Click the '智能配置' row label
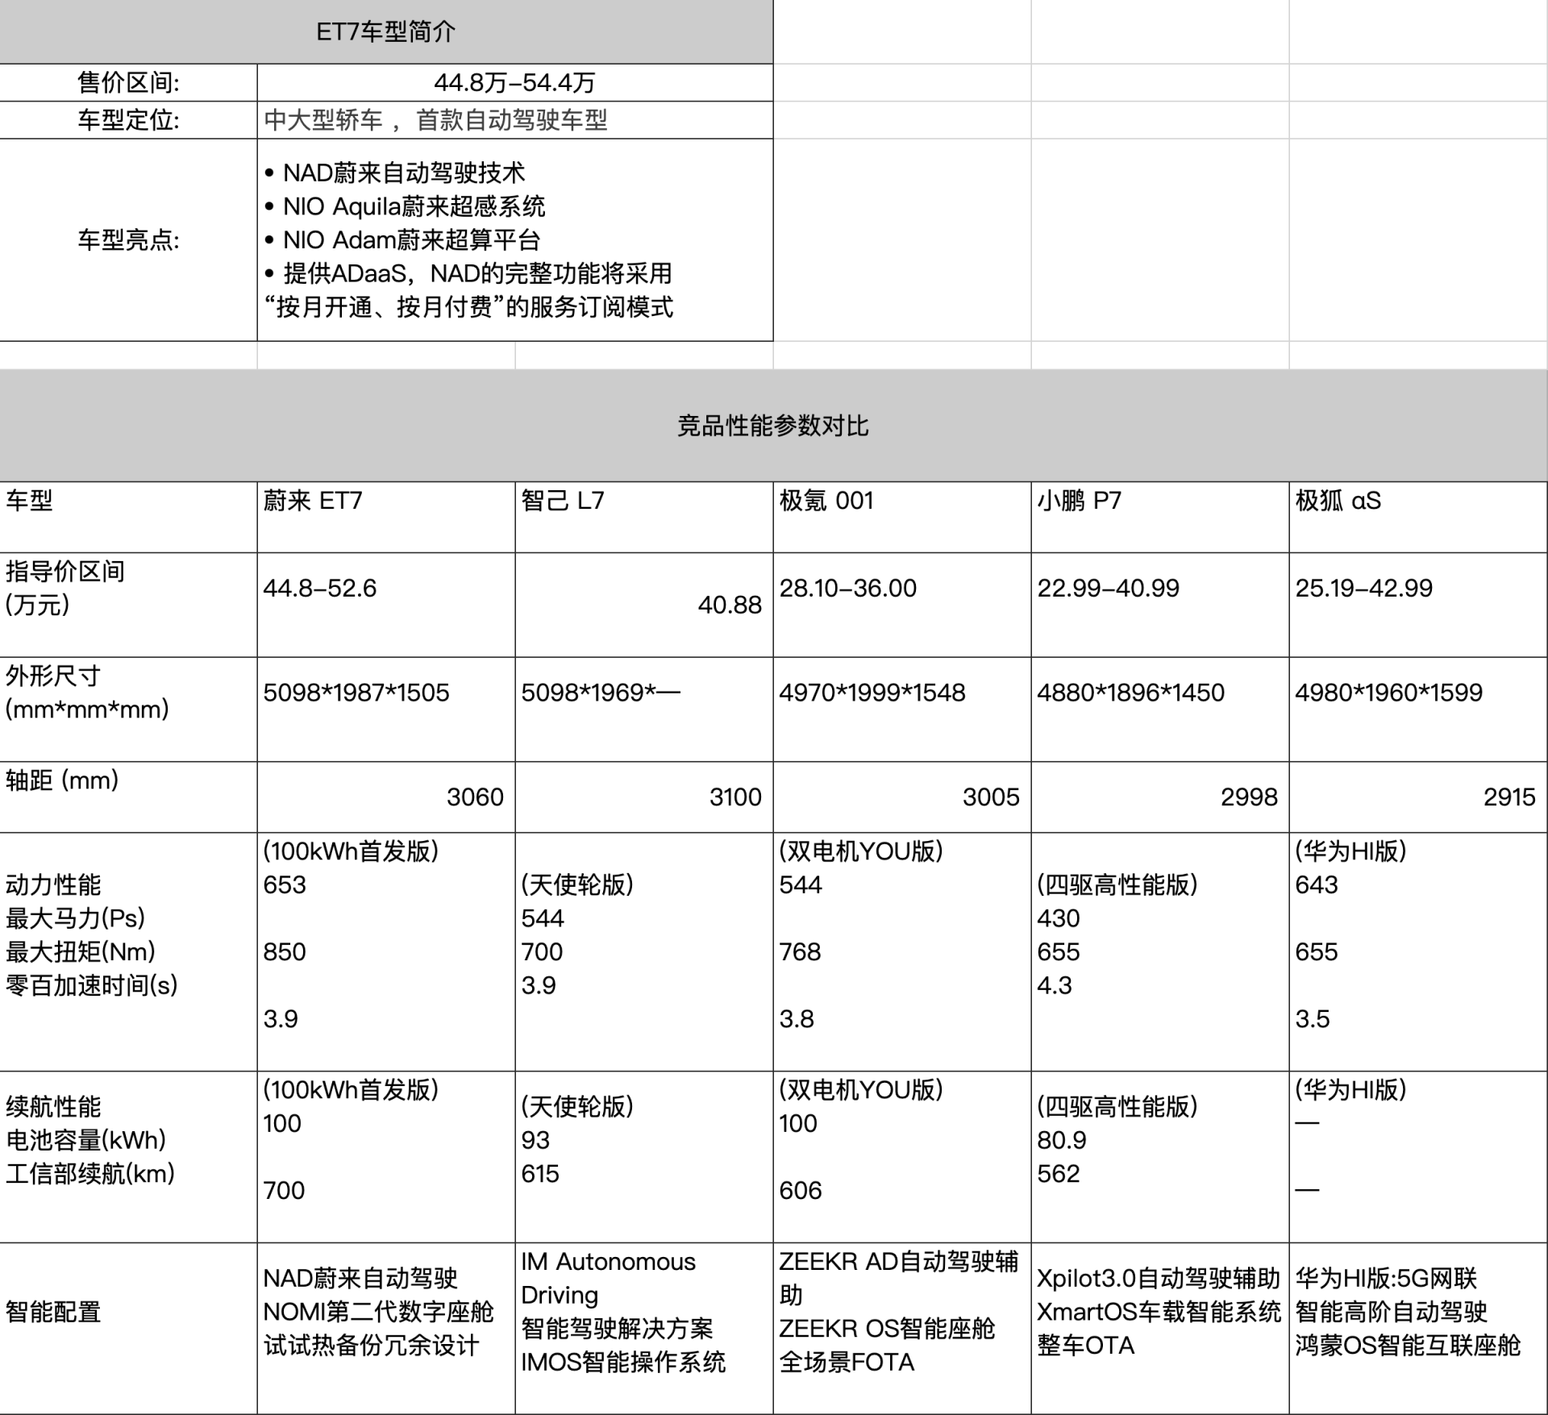The height and width of the screenshot is (1415, 1548). click(128, 1328)
